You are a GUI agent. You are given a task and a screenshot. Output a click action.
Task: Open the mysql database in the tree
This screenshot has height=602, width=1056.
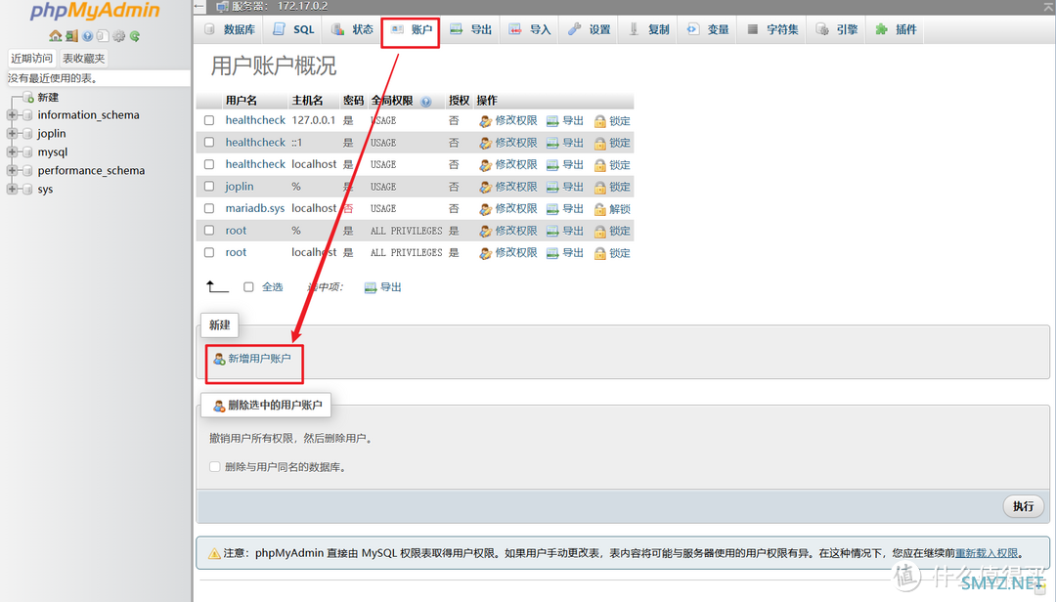point(53,152)
